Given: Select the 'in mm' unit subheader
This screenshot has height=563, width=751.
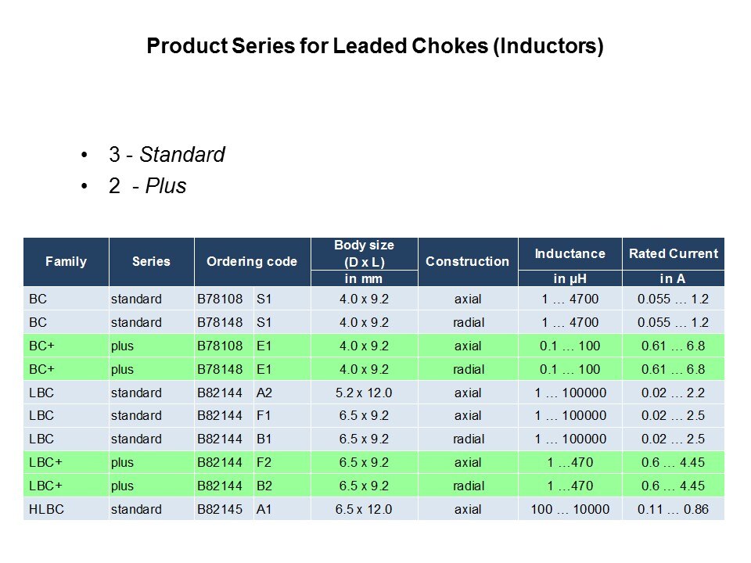Looking at the screenshot, I should coord(364,279).
